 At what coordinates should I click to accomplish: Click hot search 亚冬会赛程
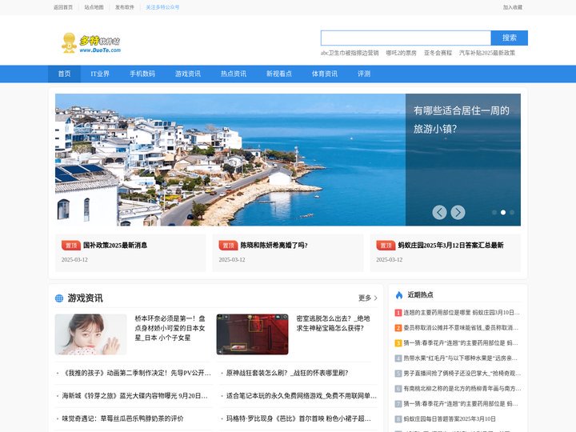(438, 53)
